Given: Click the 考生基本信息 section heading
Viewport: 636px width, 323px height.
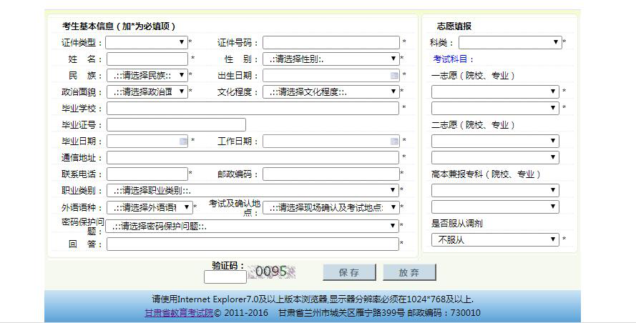Looking at the screenshot, I should (x=119, y=26).
